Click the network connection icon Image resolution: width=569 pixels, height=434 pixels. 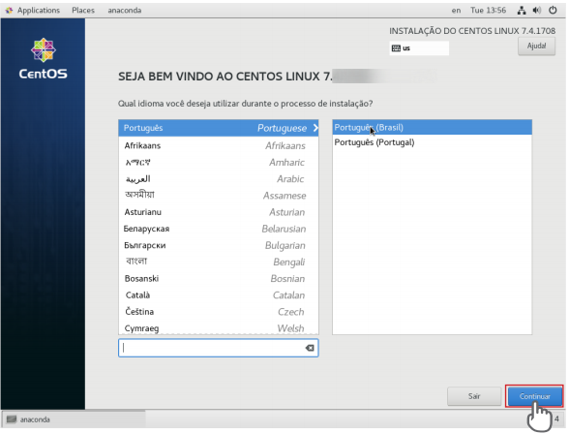(x=522, y=10)
